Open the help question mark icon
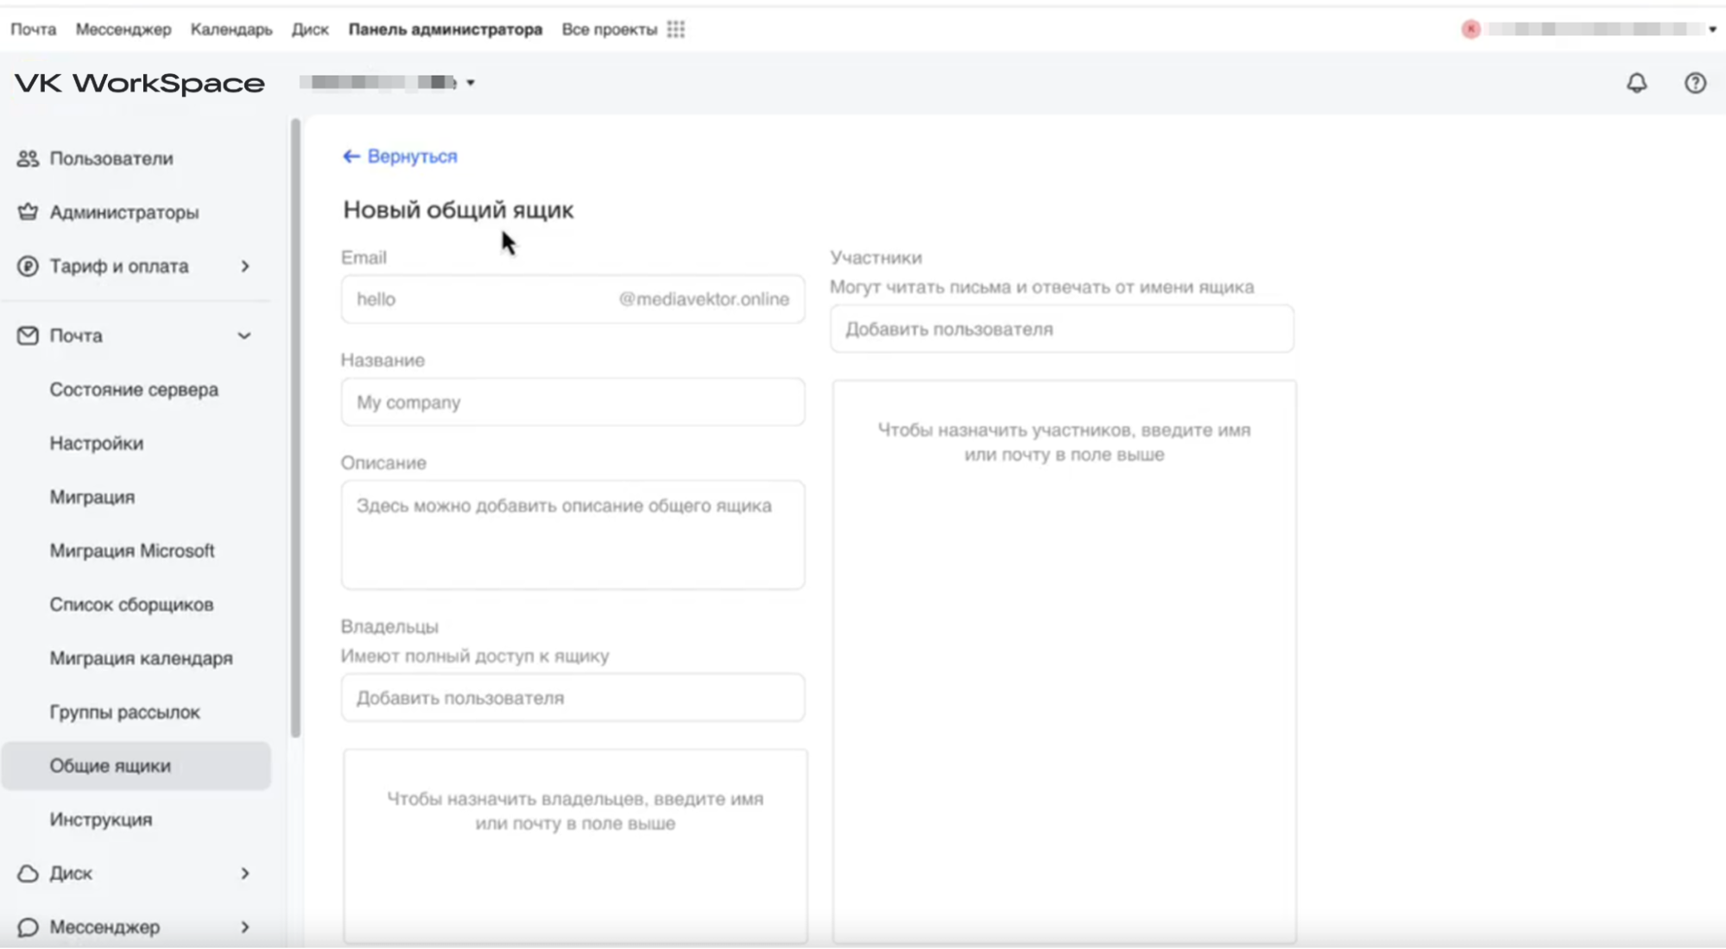Screen dimensions: 1726x949 pyautogui.click(x=1695, y=83)
